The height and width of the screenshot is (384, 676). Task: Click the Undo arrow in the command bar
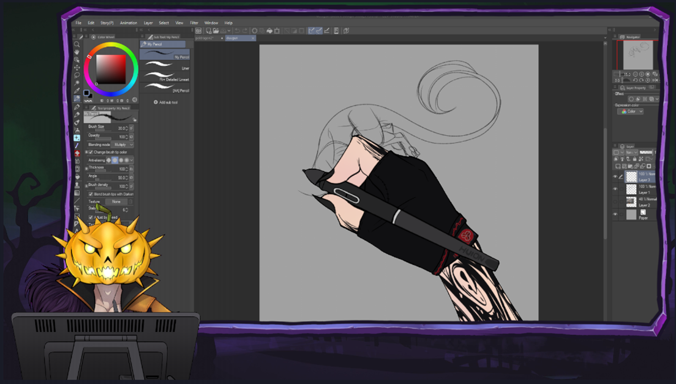(x=236, y=31)
